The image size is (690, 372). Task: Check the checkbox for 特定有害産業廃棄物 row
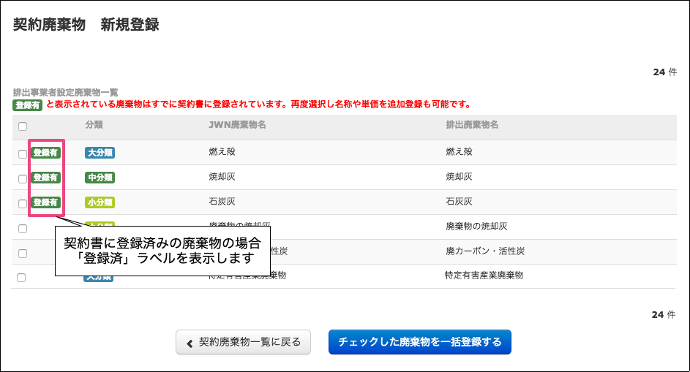coord(21,278)
